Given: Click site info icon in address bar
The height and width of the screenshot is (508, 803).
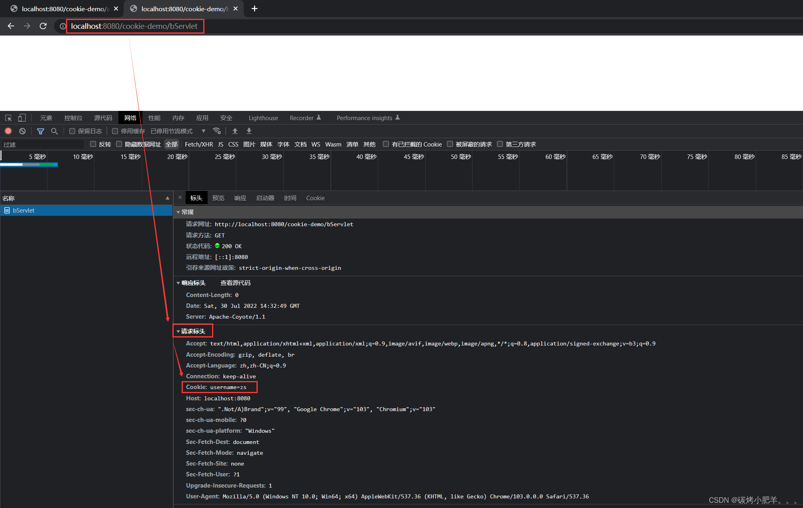Looking at the screenshot, I should tap(62, 26).
